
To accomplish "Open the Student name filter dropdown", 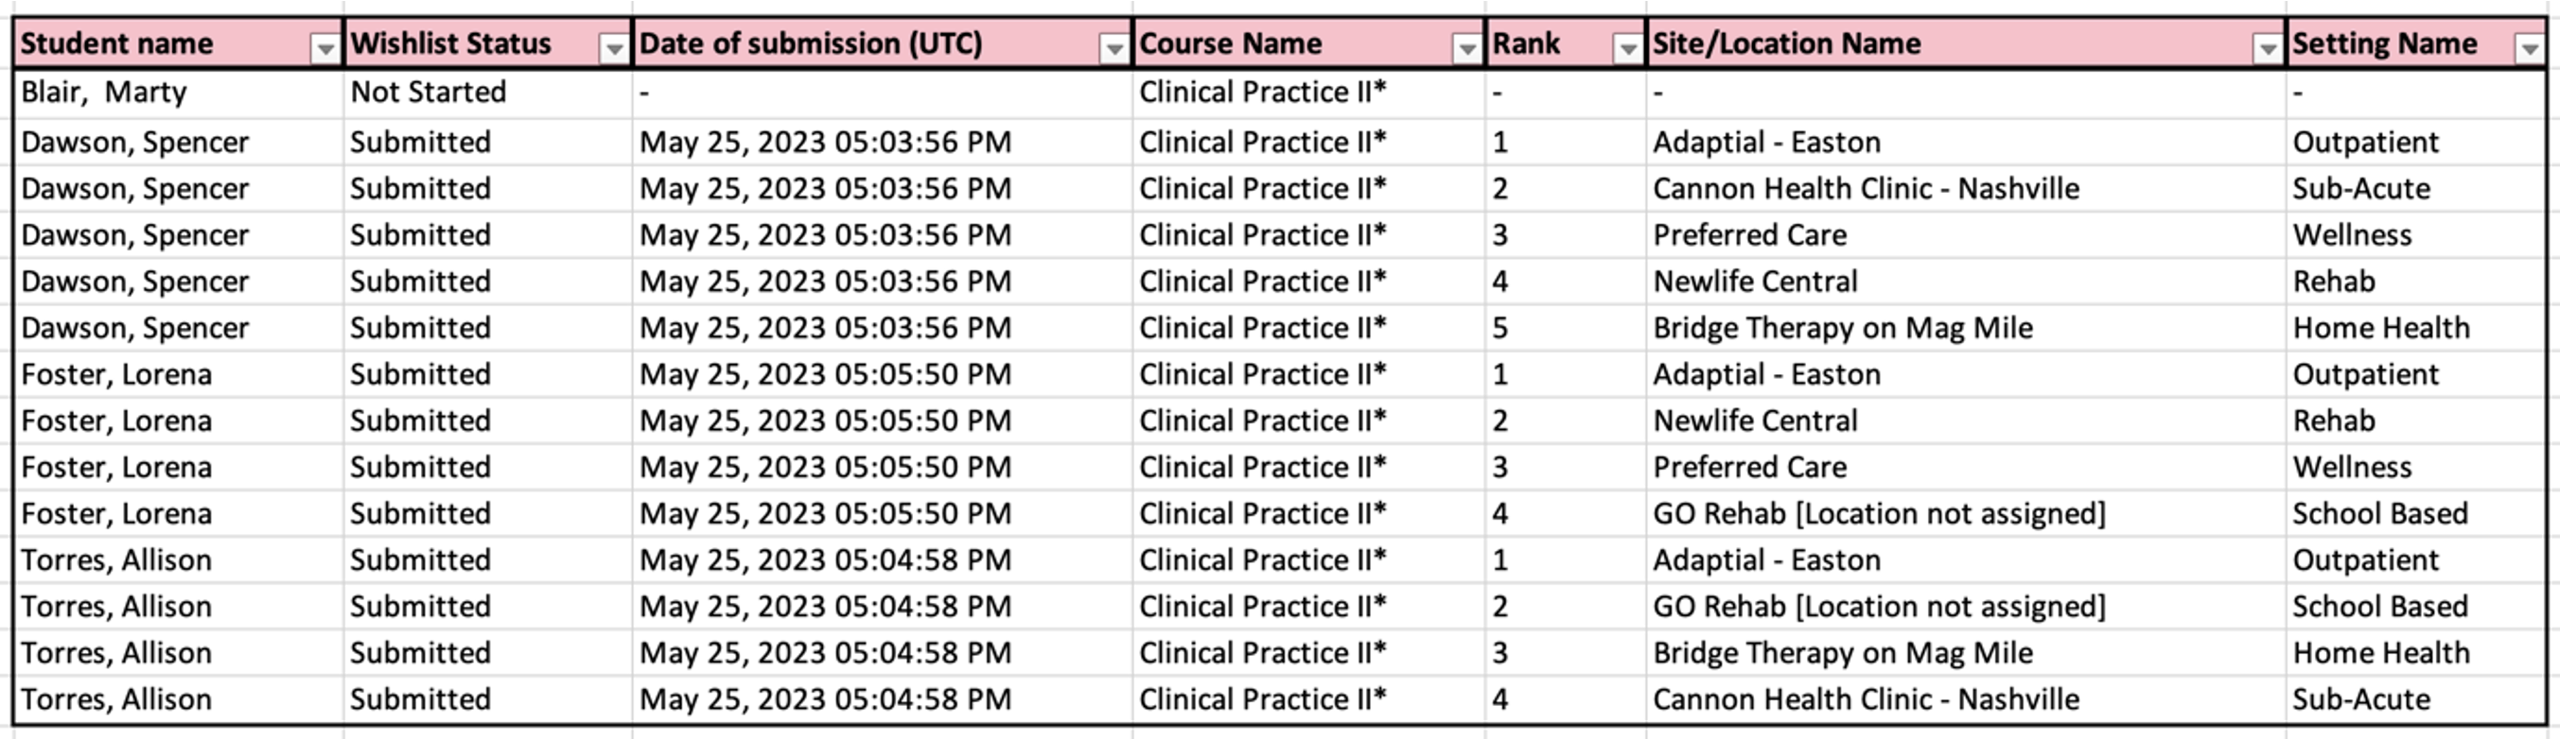I will point(324,47).
